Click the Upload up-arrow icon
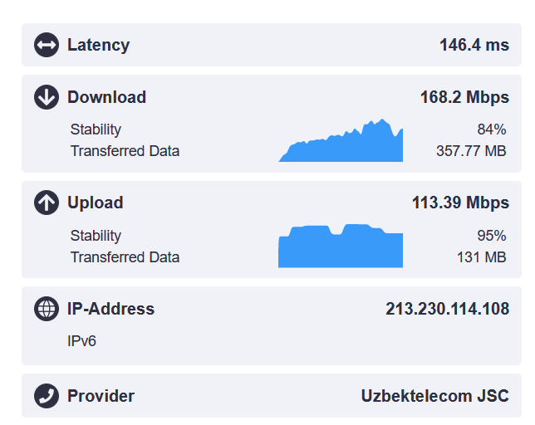 click(47, 203)
